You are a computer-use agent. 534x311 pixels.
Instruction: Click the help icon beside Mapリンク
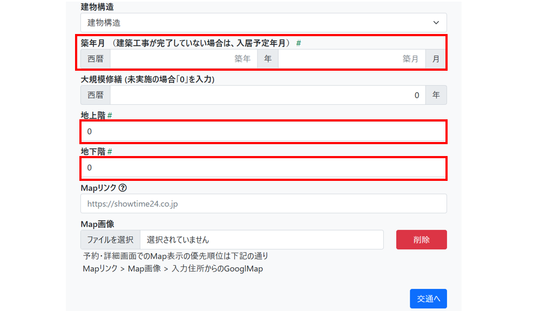[123, 188]
